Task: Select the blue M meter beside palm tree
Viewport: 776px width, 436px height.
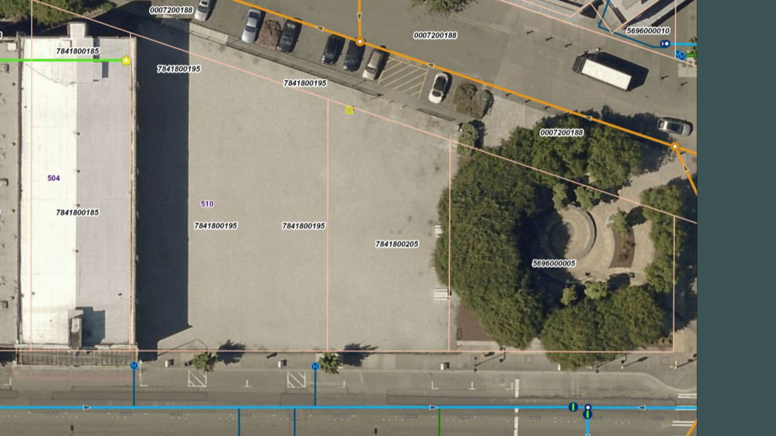Action: pos(315,367)
